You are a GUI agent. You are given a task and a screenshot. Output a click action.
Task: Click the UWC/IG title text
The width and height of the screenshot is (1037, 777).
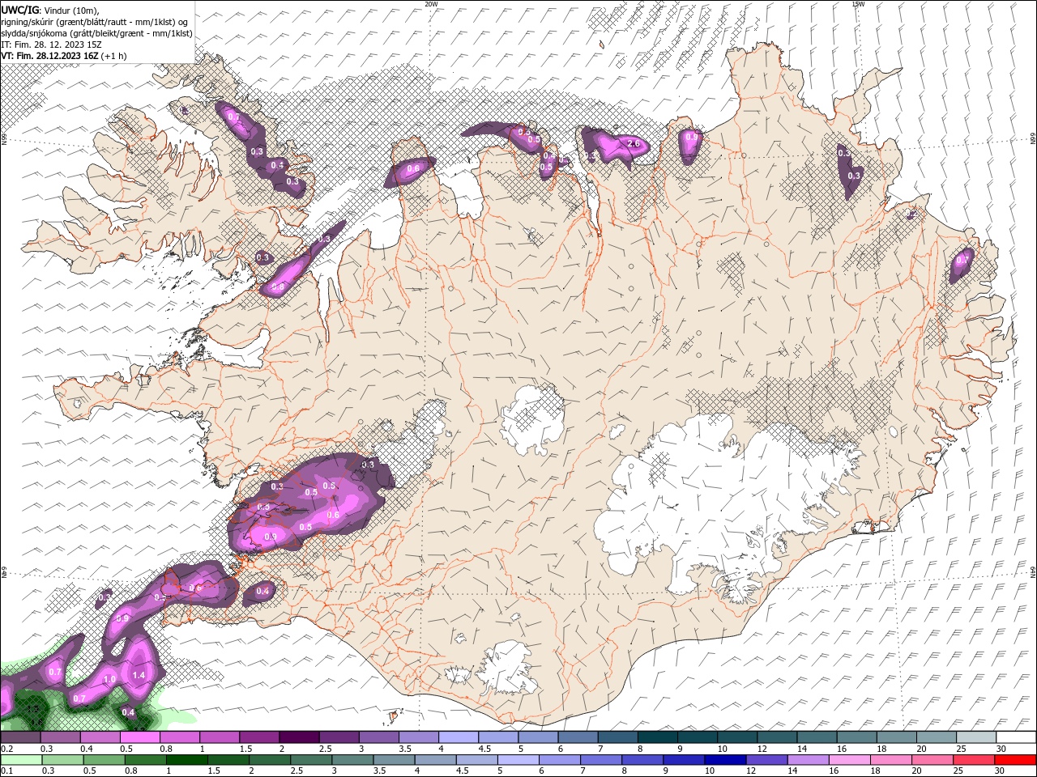coord(19,9)
